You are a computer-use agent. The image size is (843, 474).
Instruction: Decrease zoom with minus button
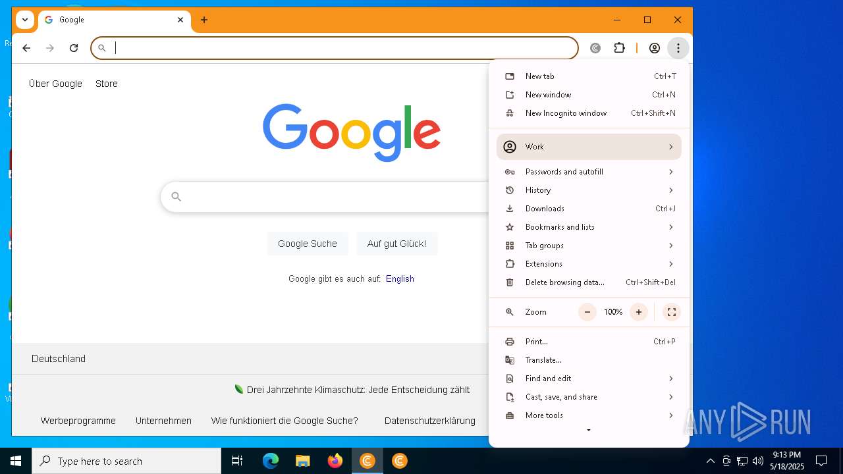pos(587,312)
